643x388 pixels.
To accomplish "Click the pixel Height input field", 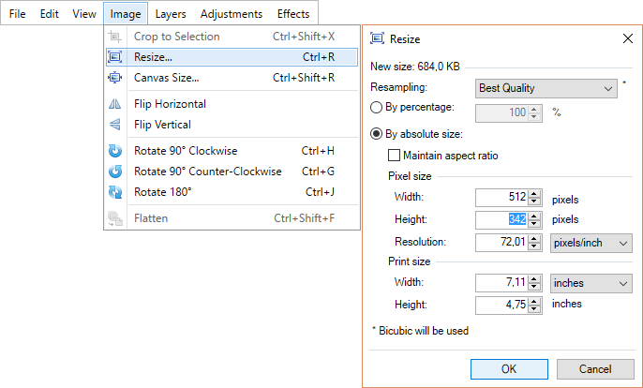I will point(501,220).
